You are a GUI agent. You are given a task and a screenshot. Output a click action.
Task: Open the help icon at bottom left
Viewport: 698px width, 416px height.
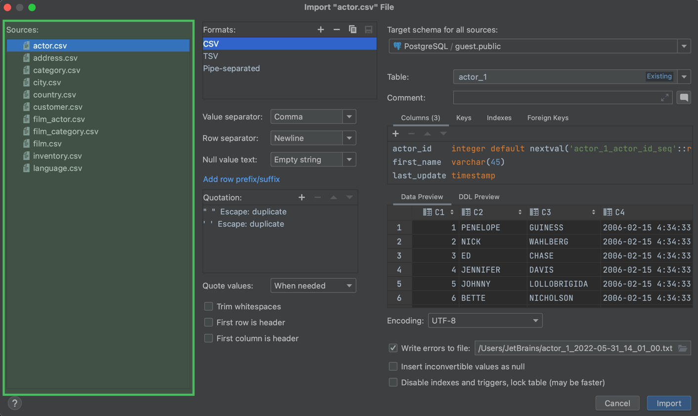pos(14,403)
